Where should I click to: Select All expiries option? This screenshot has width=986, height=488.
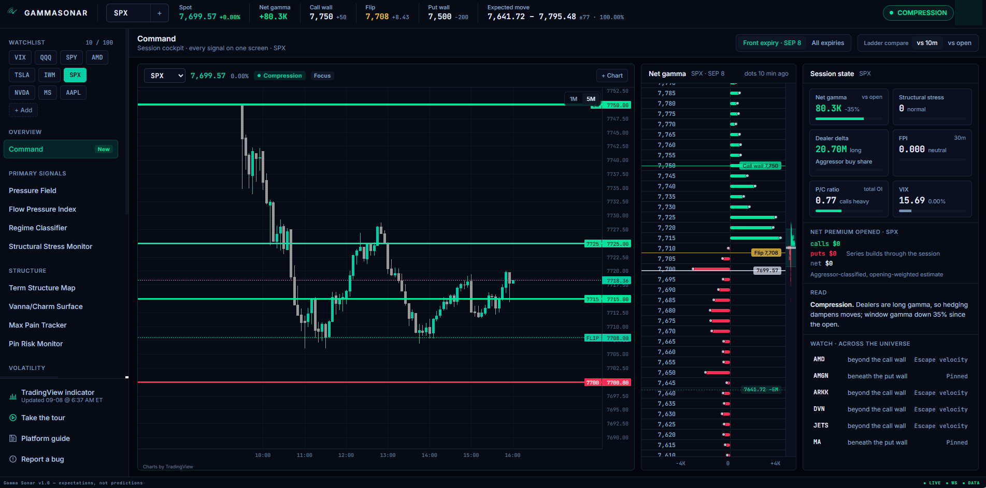click(827, 43)
